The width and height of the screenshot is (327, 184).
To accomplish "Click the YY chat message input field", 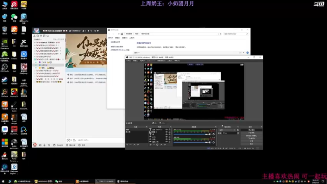I will pos(100,140).
